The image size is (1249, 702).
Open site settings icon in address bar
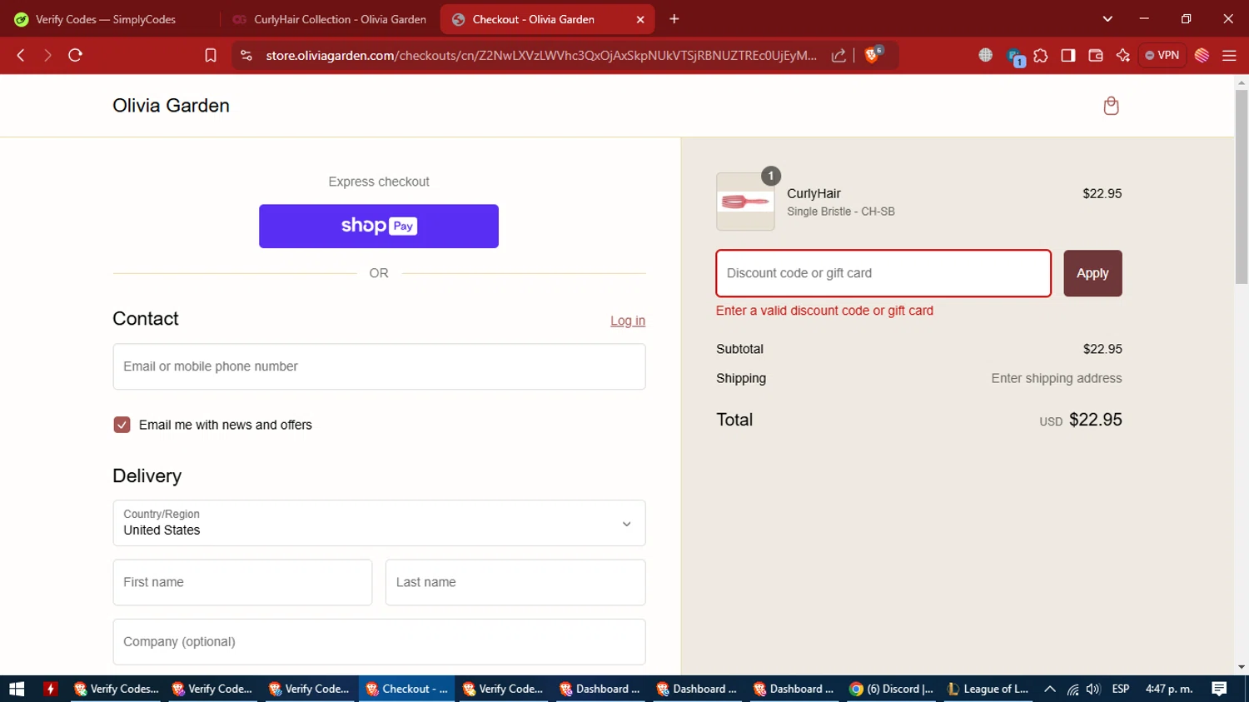click(246, 55)
